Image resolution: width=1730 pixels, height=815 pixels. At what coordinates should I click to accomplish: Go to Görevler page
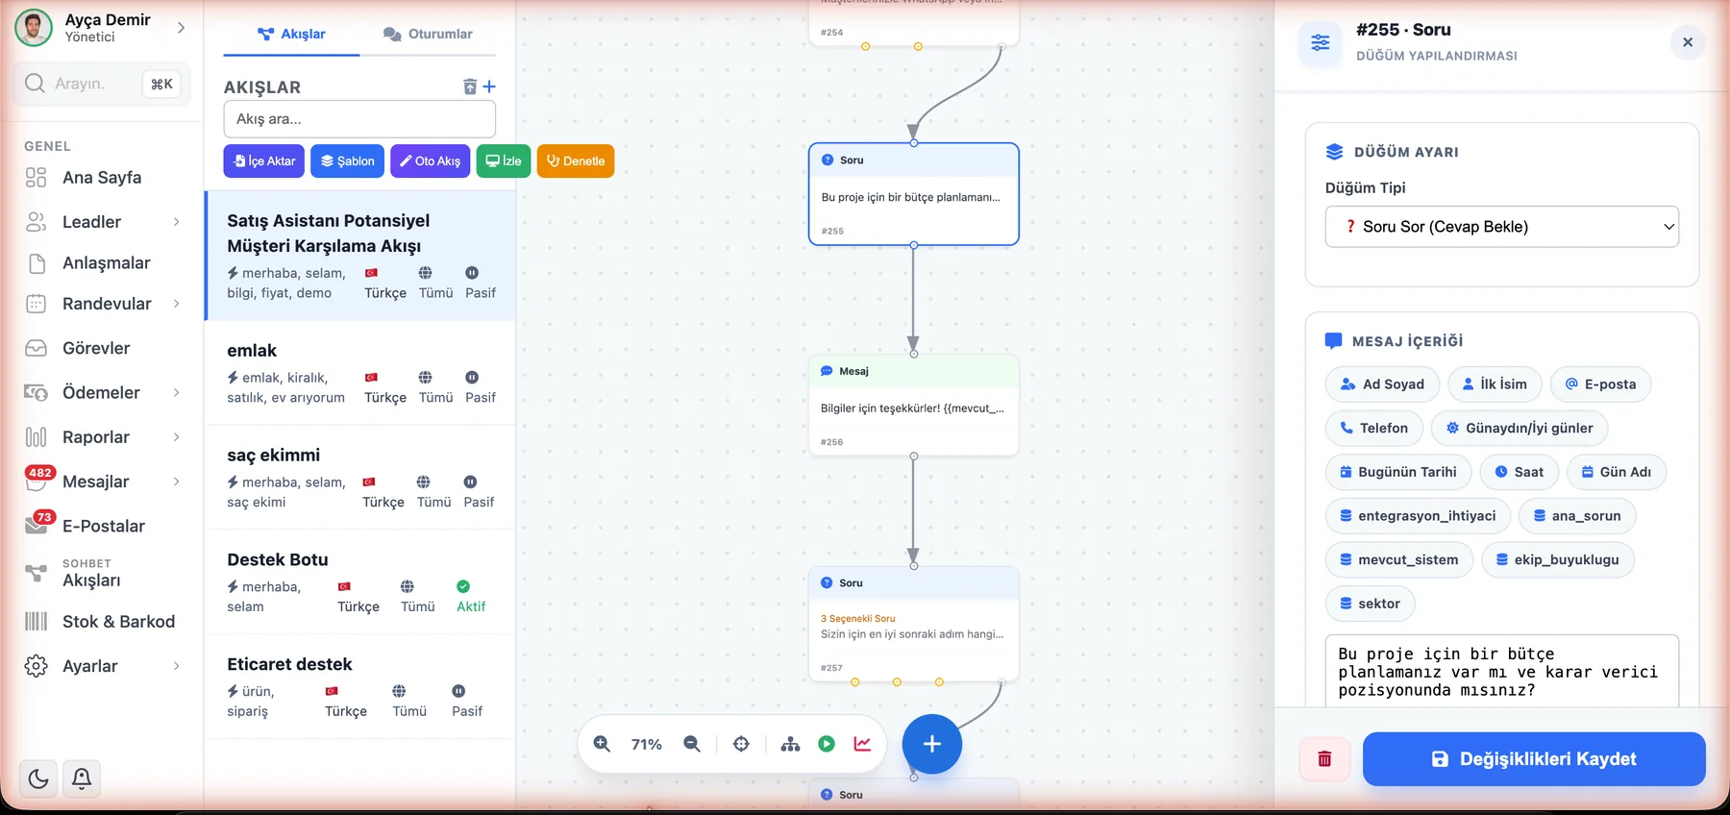pos(96,348)
